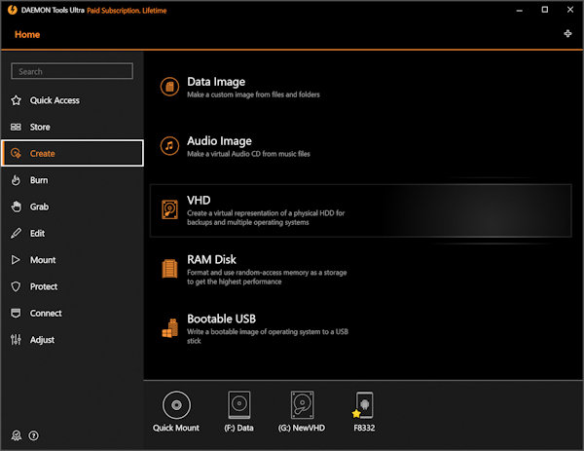Click the add tab plus icon
Screen dimensions: 584x451
[567, 34]
